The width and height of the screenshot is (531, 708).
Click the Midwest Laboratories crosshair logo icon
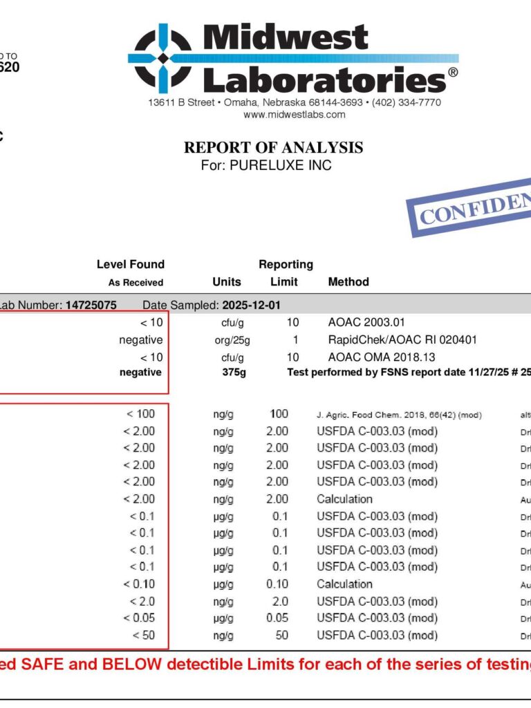pos(163,58)
